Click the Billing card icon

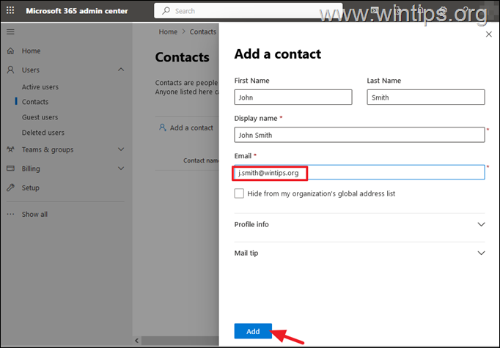click(x=10, y=169)
